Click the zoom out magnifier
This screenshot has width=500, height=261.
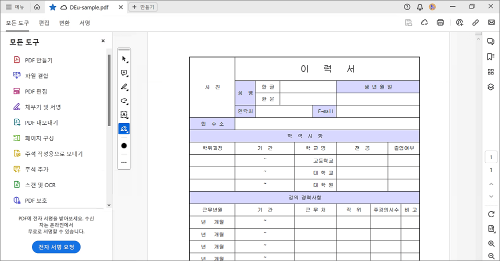491,256
